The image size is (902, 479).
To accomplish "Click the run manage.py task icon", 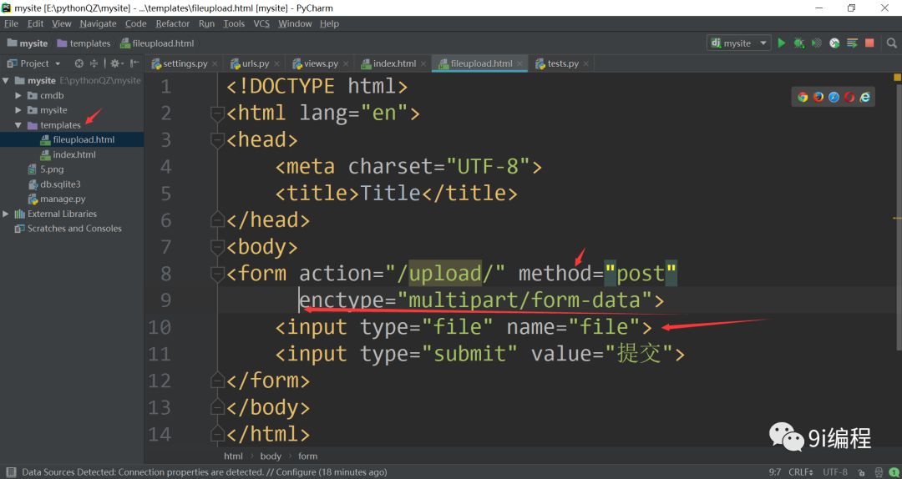I will (852, 43).
